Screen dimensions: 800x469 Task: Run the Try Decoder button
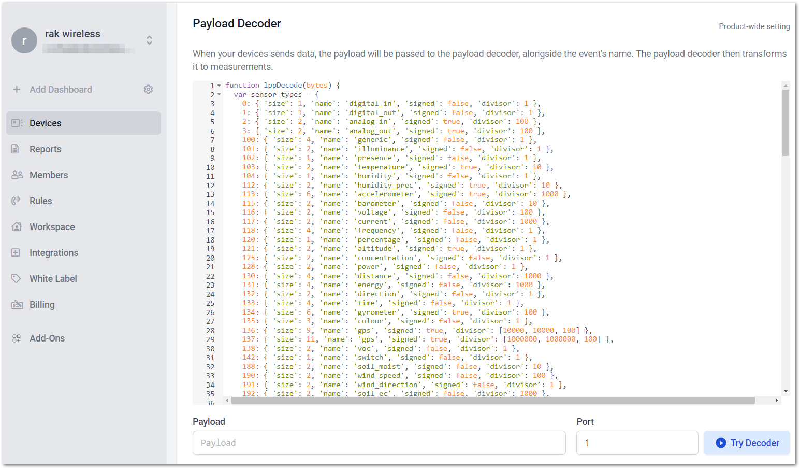click(747, 443)
